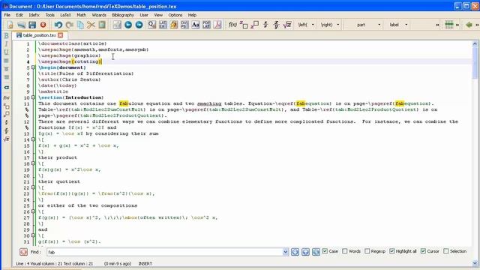Close the find bar with red icon
This screenshot has height=270, width=480.
[23, 252]
